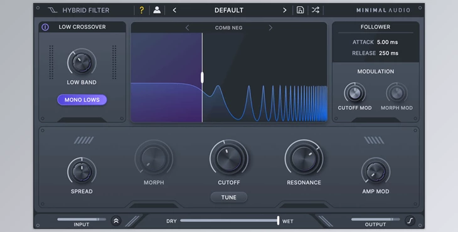Click the LOW CROSSOVER title

pyautogui.click(x=82, y=27)
